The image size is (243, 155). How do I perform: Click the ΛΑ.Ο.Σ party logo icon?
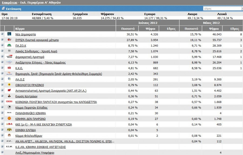9,79
